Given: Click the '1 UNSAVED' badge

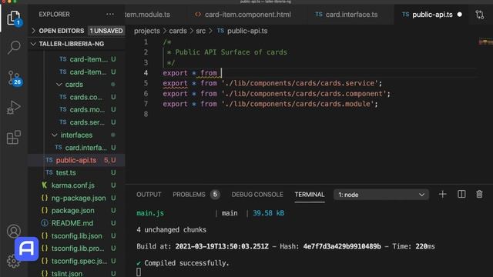Looking at the screenshot, I should pyautogui.click(x=106, y=31).
